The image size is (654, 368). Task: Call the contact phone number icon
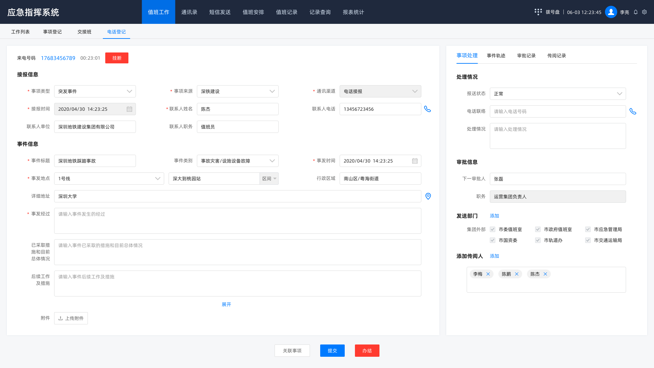pos(427,109)
